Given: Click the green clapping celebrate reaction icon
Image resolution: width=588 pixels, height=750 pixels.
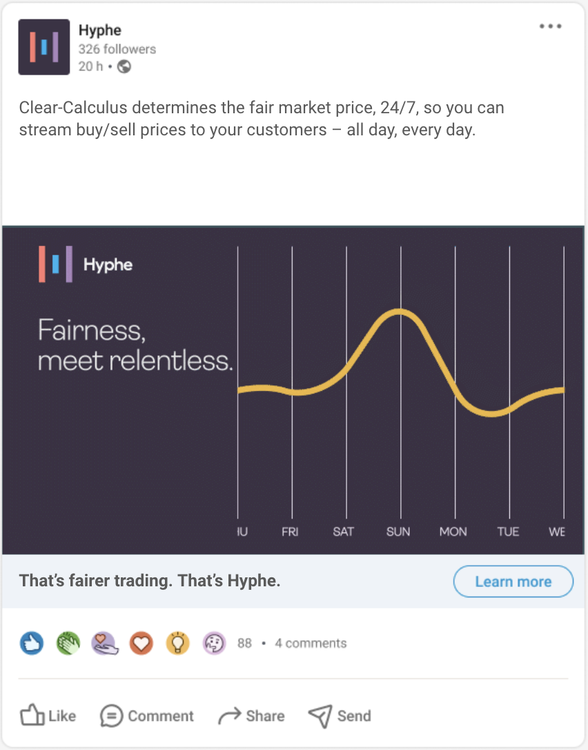Looking at the screenshot, I should click(x=68, y=643).
